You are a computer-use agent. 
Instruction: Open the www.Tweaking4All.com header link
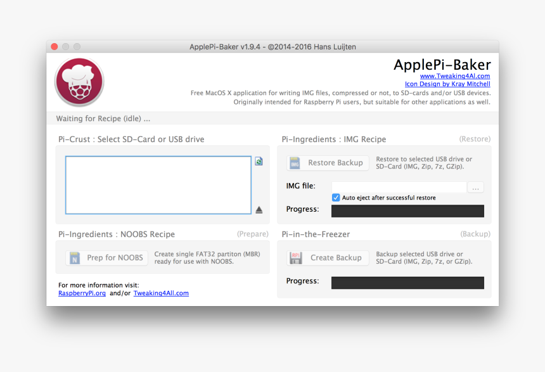tap(454, 76)
